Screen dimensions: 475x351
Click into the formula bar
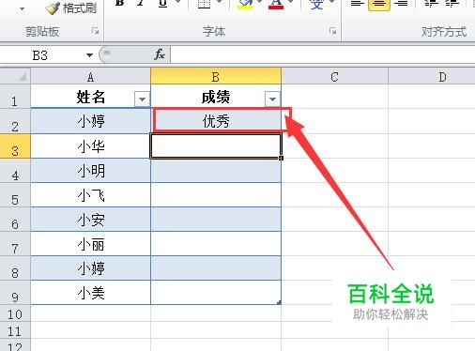coord(322,55)
